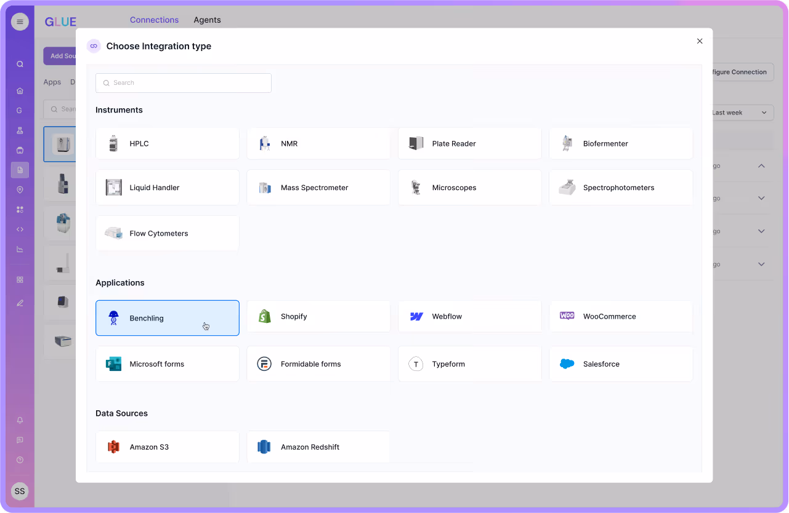Viewport: 789px width, 513px height.
Task: Open the chart analytics icon in sidebar
Action: 20,249
